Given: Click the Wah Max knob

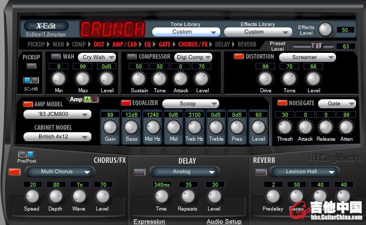Looking at the screenshot, I should pos(82,78).
